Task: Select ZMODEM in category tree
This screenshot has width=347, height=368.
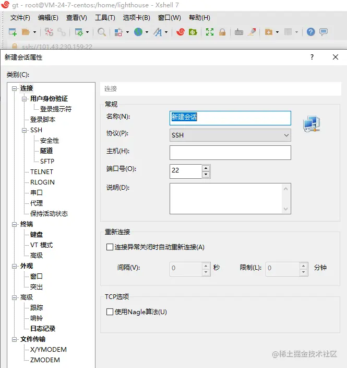Action: pyautogui.click(x=45, y=360)
